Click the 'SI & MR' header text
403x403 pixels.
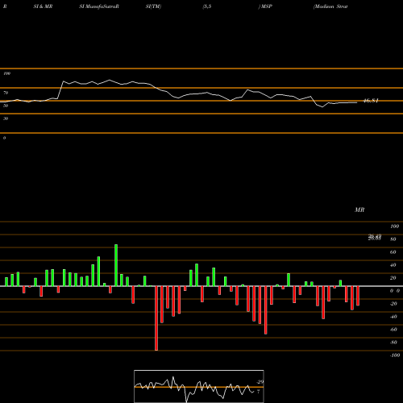click(43, 6)
